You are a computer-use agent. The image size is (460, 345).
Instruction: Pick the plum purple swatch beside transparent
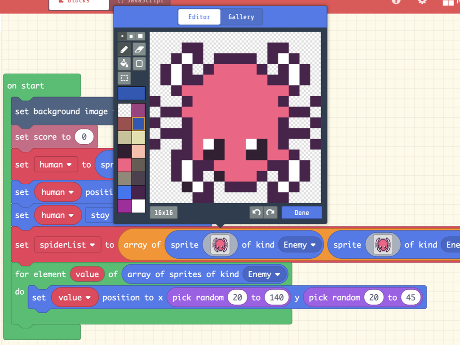(138, 111)
